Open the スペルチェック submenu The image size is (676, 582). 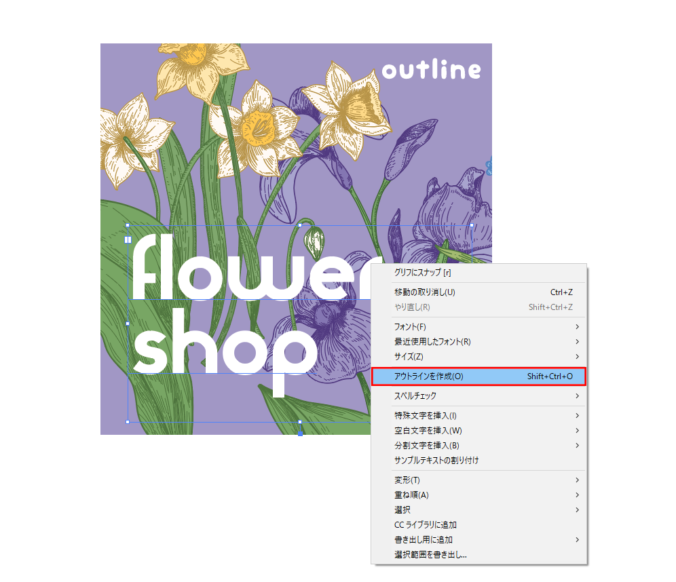(478, 396)
